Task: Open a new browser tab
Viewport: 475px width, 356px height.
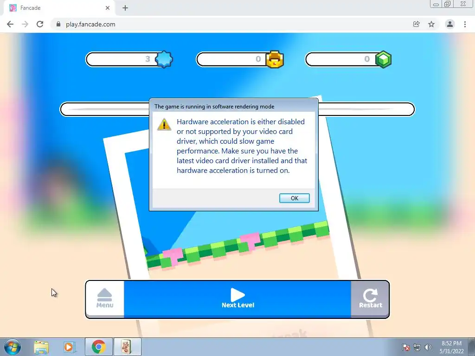Action: (125, 8)
